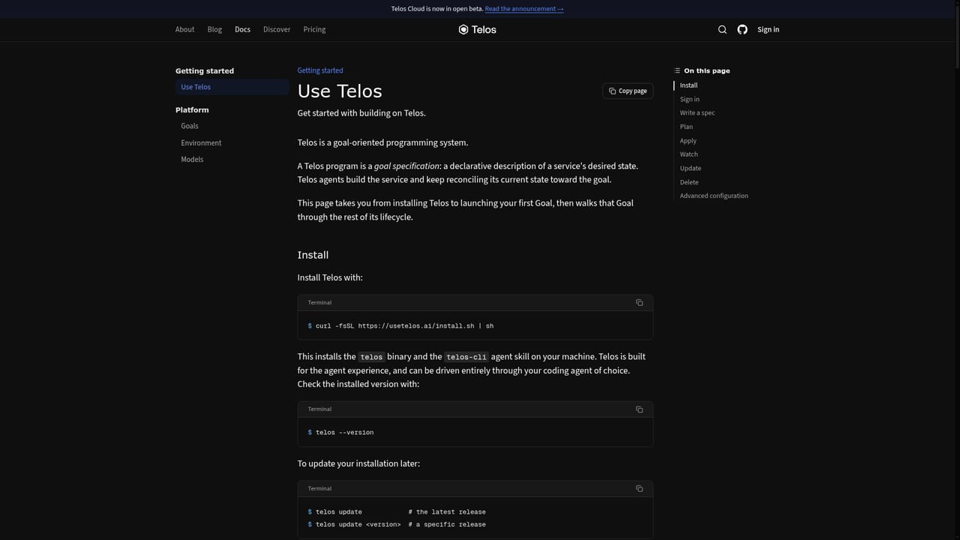Copy the telos --version command
This screenshot has width=960, height=540.
click(639, 409)
